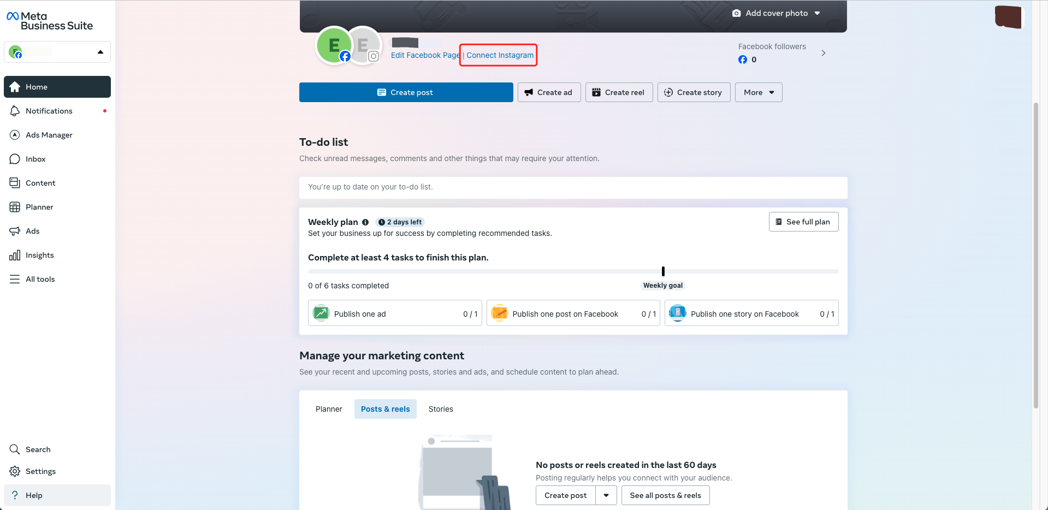Screen dimensions: 1048x510
Task: Click the See full plan button
Action: [804, 222]
